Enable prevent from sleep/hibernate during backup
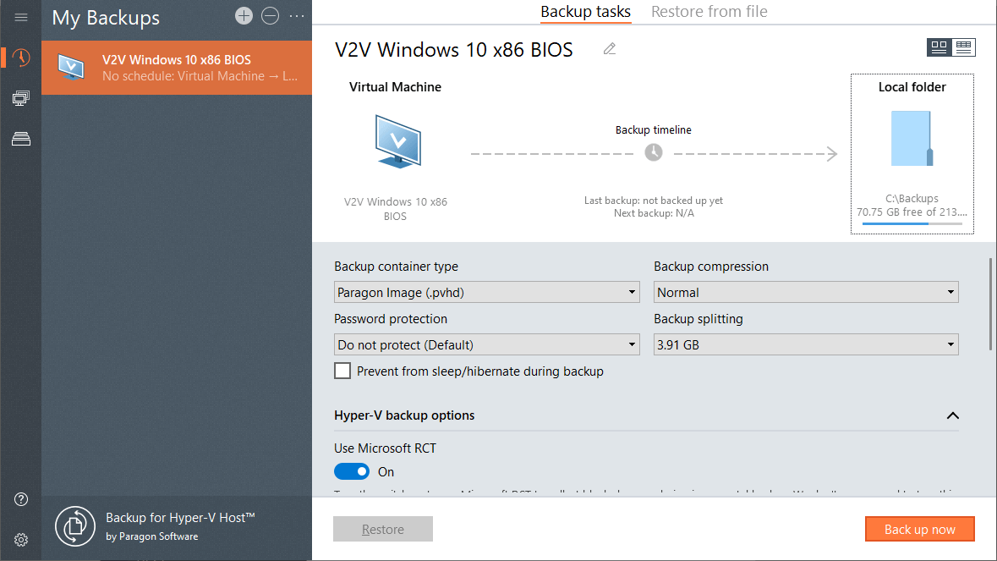The height and width of the screenshot is (561, 997). click(x=342, y=371)
